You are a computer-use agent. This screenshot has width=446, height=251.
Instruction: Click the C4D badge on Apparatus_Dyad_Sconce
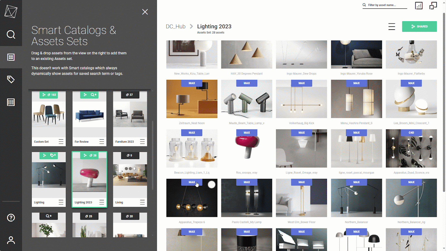(x=411, y=132)
